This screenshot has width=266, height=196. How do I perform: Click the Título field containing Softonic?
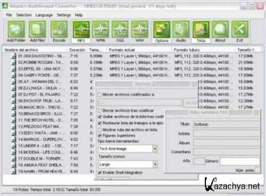click(227, 125)
